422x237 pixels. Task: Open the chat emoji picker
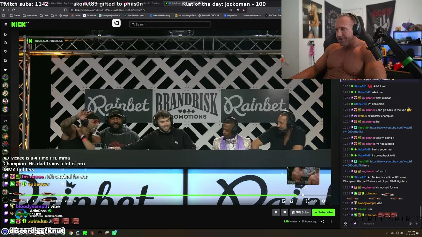coord(410,224)
